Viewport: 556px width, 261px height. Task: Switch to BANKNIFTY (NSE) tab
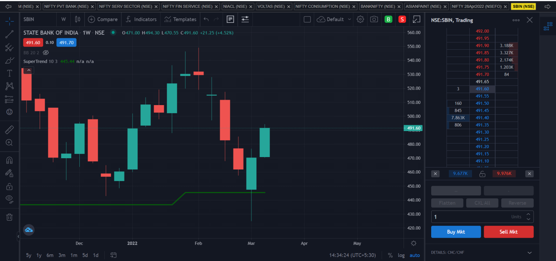tap(381, 7)
